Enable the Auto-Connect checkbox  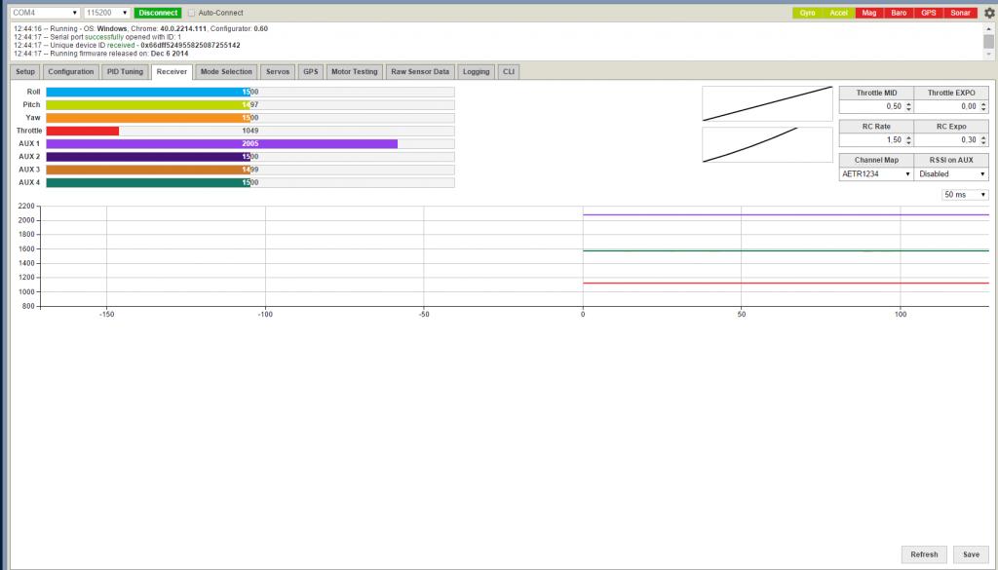click(x=192, y=13)
